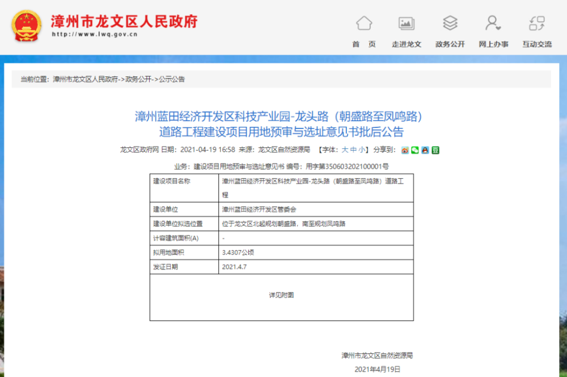Click the 计容建筑面积(A) cell

184,238
